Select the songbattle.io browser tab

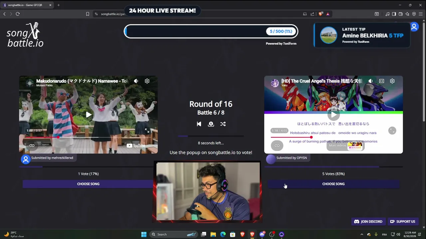[27, 5]
